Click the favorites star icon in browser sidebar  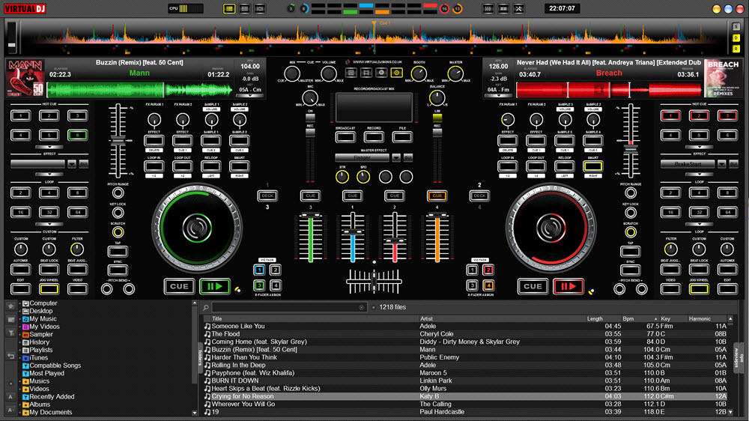tap(11, 306)
